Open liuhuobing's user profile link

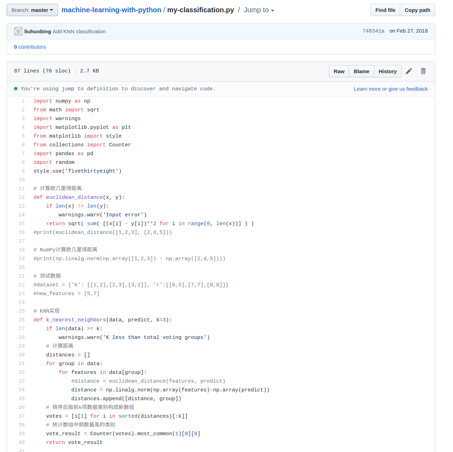pos(38,32)
